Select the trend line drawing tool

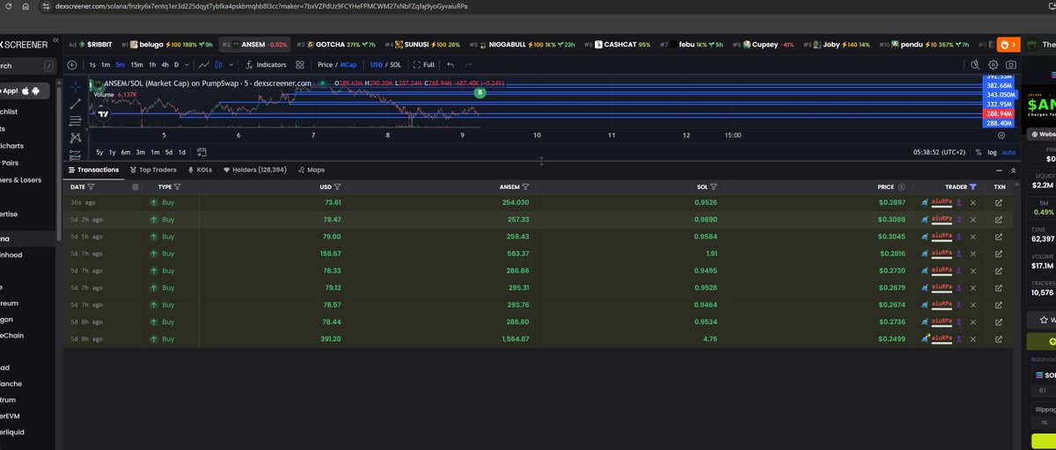pos(76,103)
